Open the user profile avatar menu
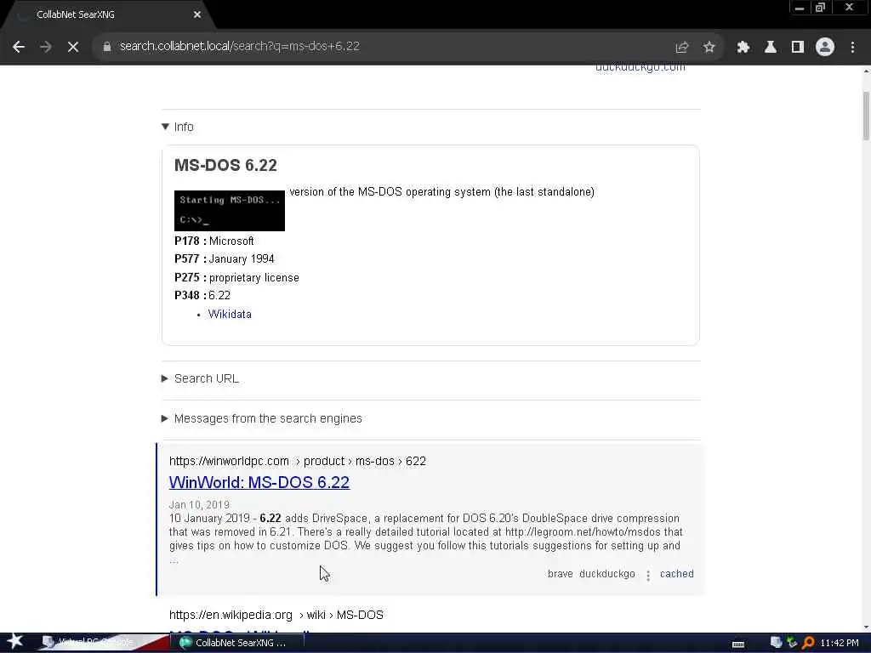 point(825,47)
